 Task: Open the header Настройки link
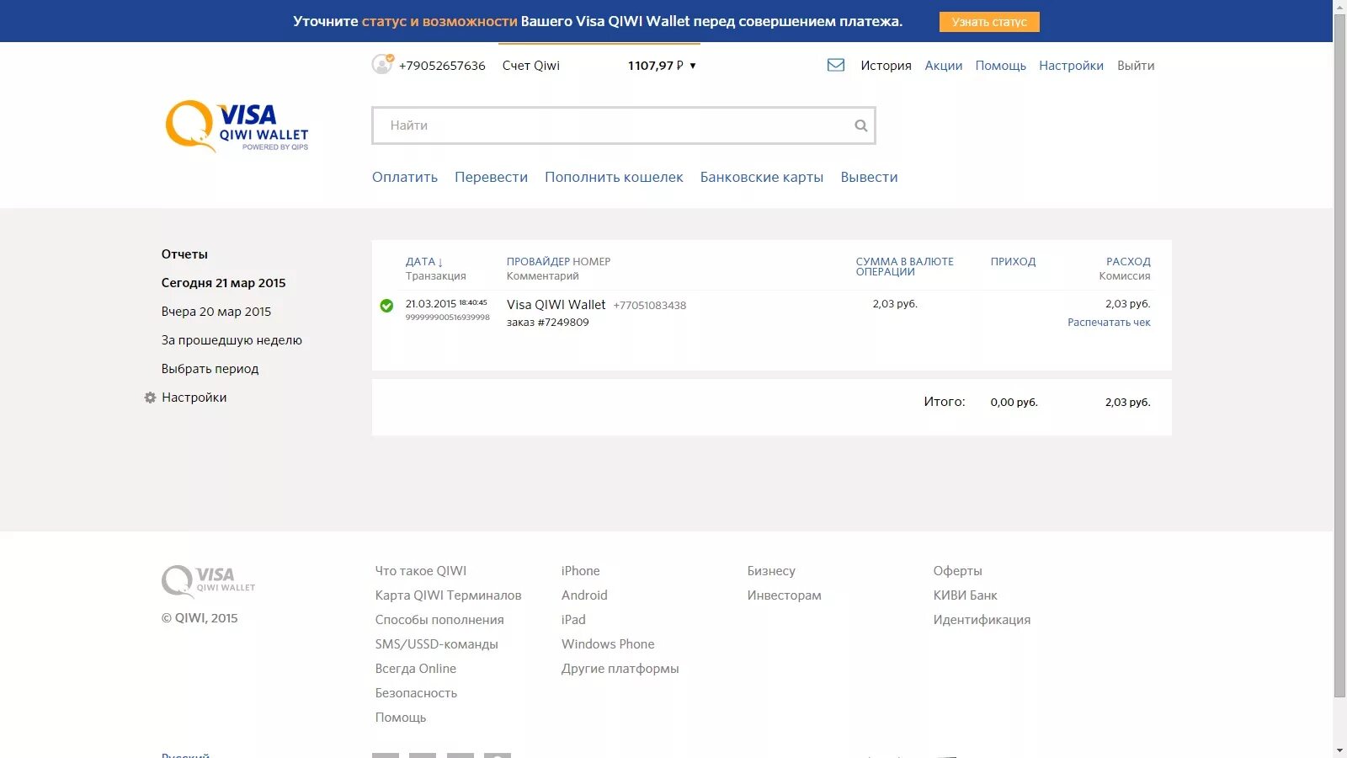coord(1071,66)
